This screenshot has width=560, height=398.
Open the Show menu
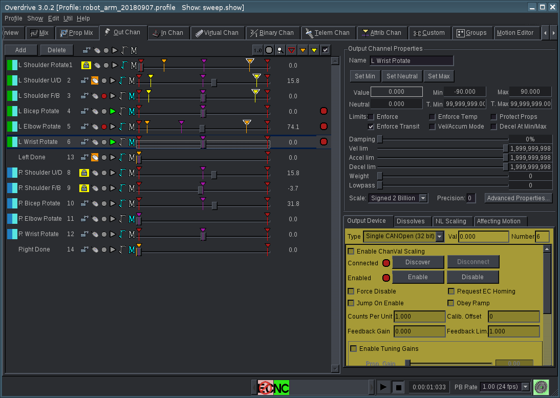pyautogui.click(x=35, y=18)
